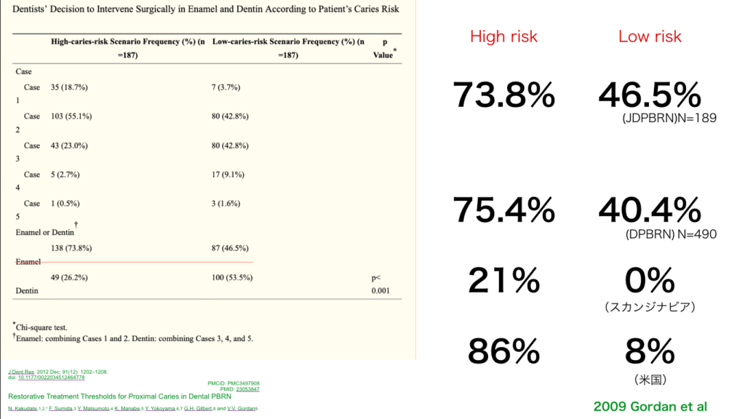Select the 40.4% DPBRN figure

point(650,210)
